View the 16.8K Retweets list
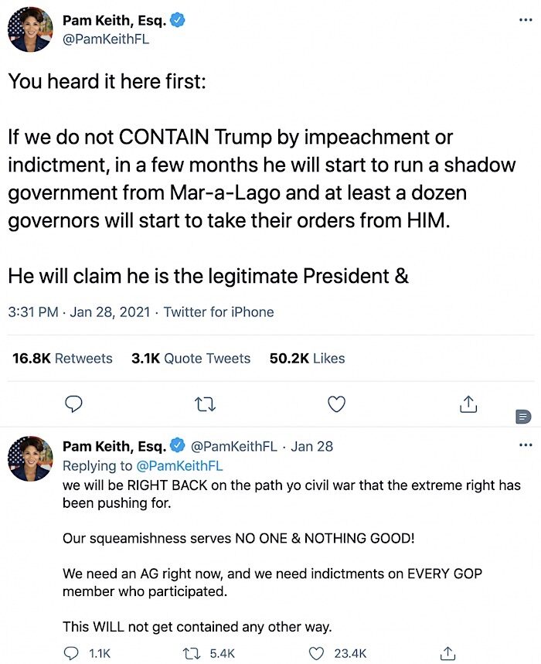 coord(63,358)
